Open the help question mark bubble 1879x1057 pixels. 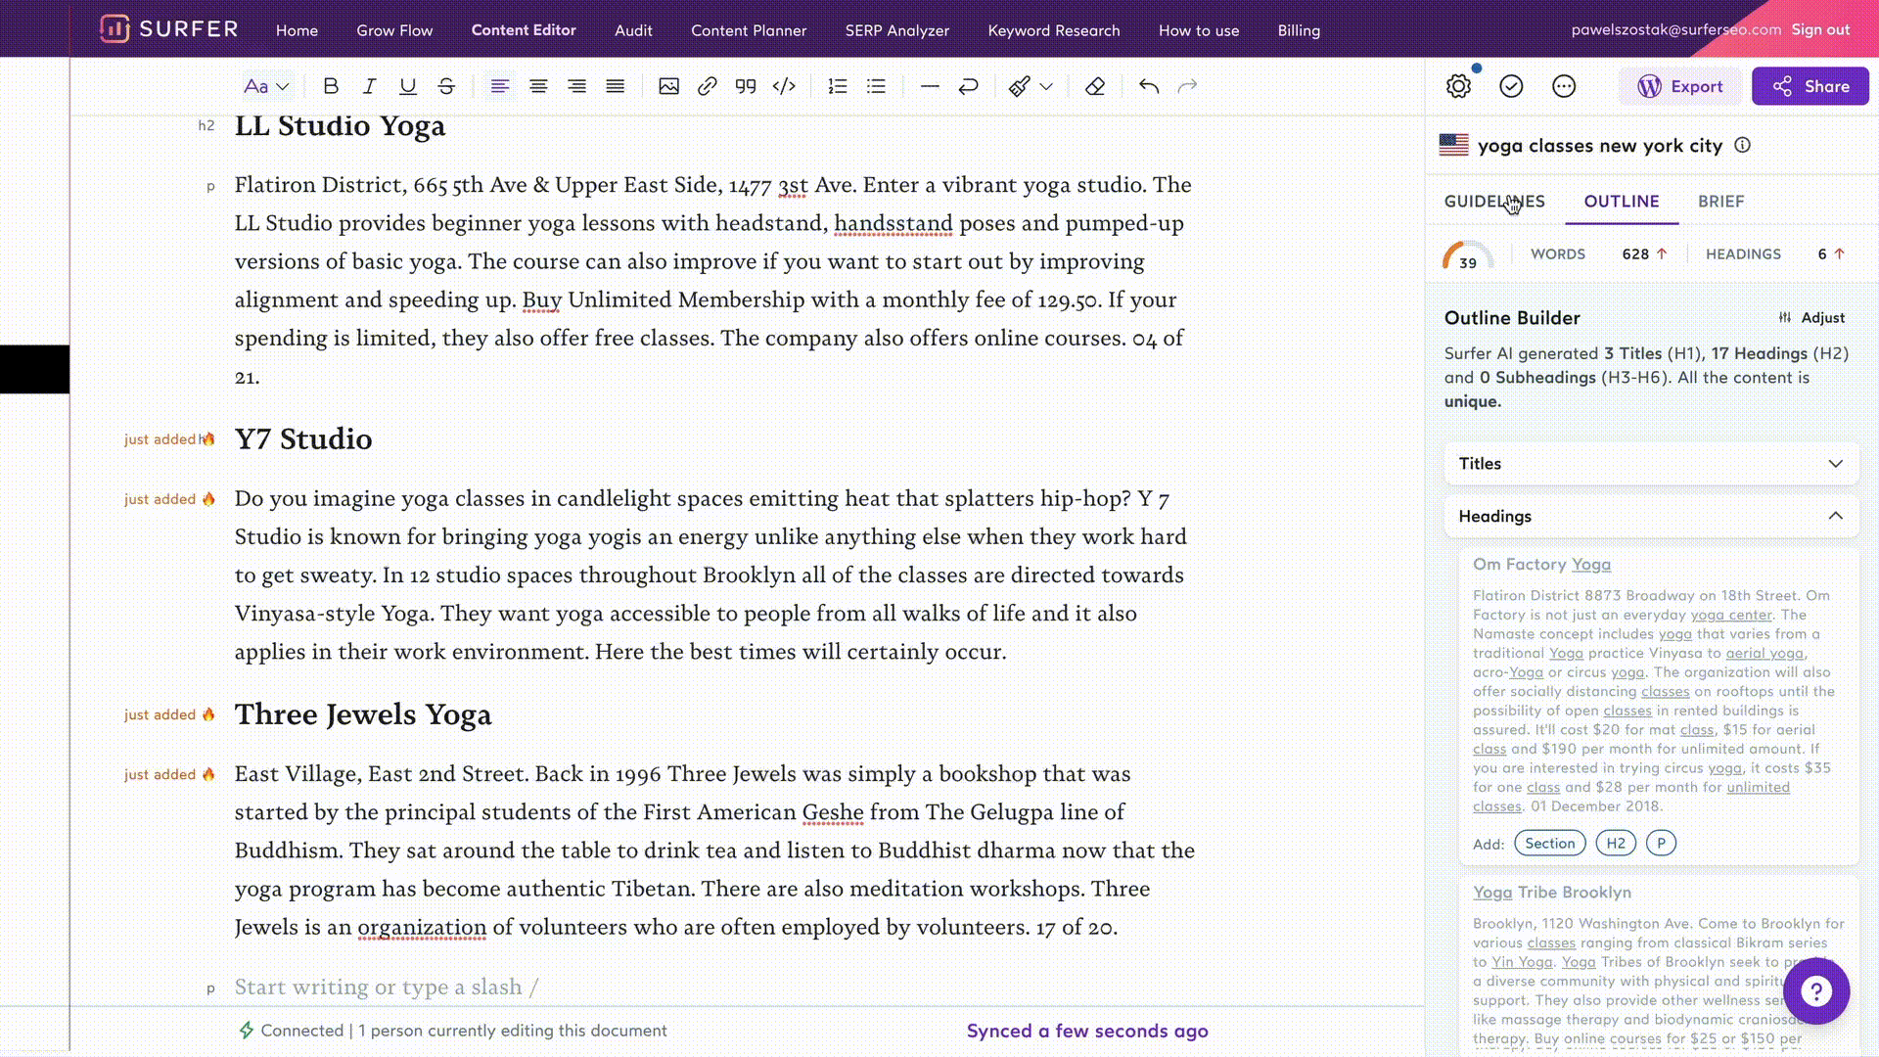pos(1816,991)
